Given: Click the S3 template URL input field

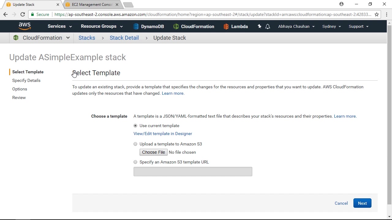Looking at the screenshot, I should pyautogui.click(x=193, y=172).
